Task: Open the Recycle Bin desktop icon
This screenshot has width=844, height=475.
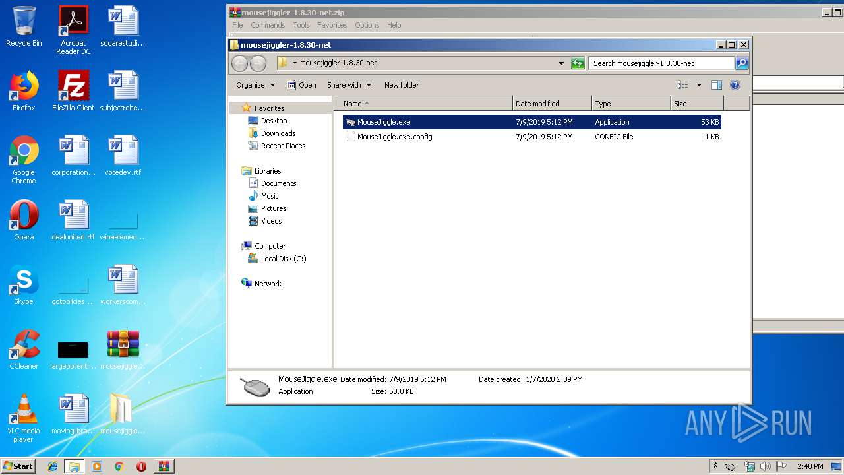Action: click(24, 26)
